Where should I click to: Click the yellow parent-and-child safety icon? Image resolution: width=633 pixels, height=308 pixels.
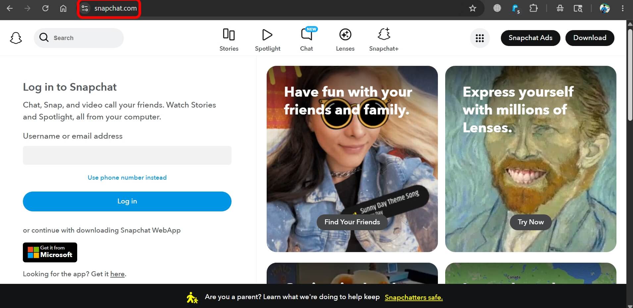point(192,297)
